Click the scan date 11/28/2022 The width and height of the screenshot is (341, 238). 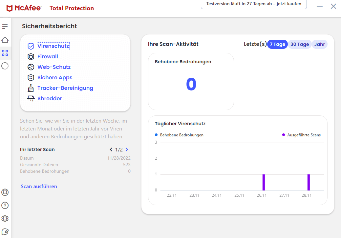pos(119,158)
